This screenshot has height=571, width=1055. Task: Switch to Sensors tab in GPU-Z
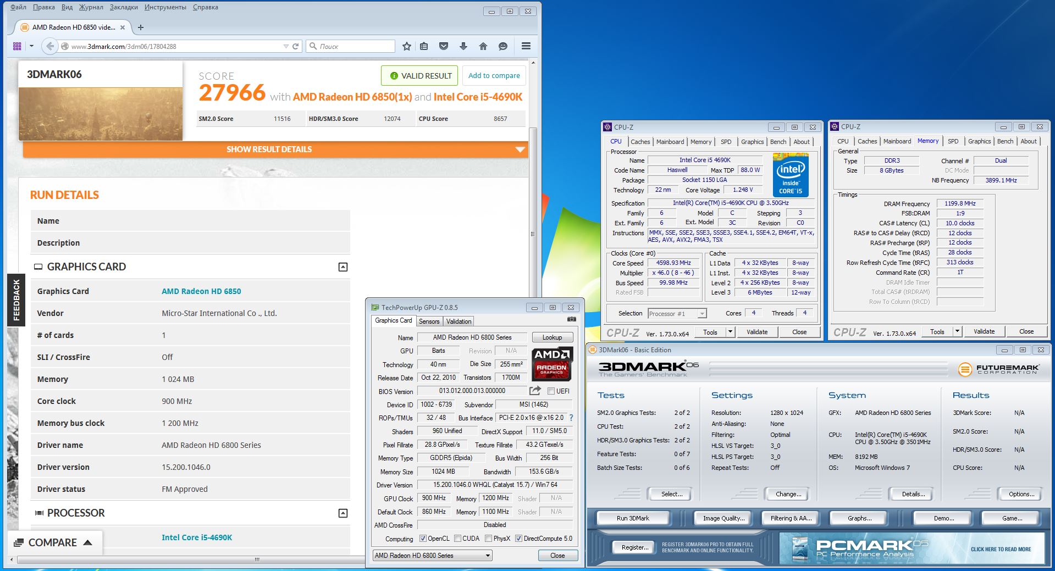point(429,321)
